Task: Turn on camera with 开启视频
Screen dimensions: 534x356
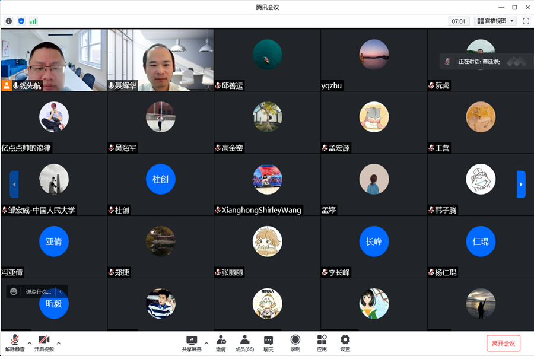Action: 44,343
